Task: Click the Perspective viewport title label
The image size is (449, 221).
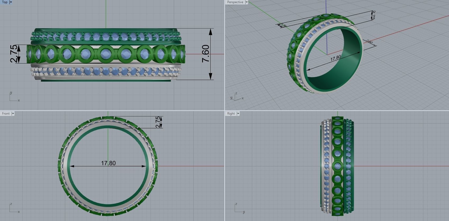Action: click(235, 2)
